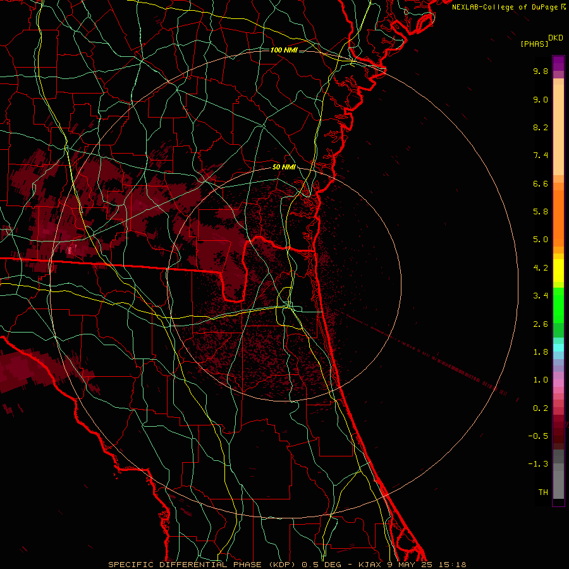Select the 9.8 value on color scale
This screenshot has height=569, width=569.
pos(541,71)
